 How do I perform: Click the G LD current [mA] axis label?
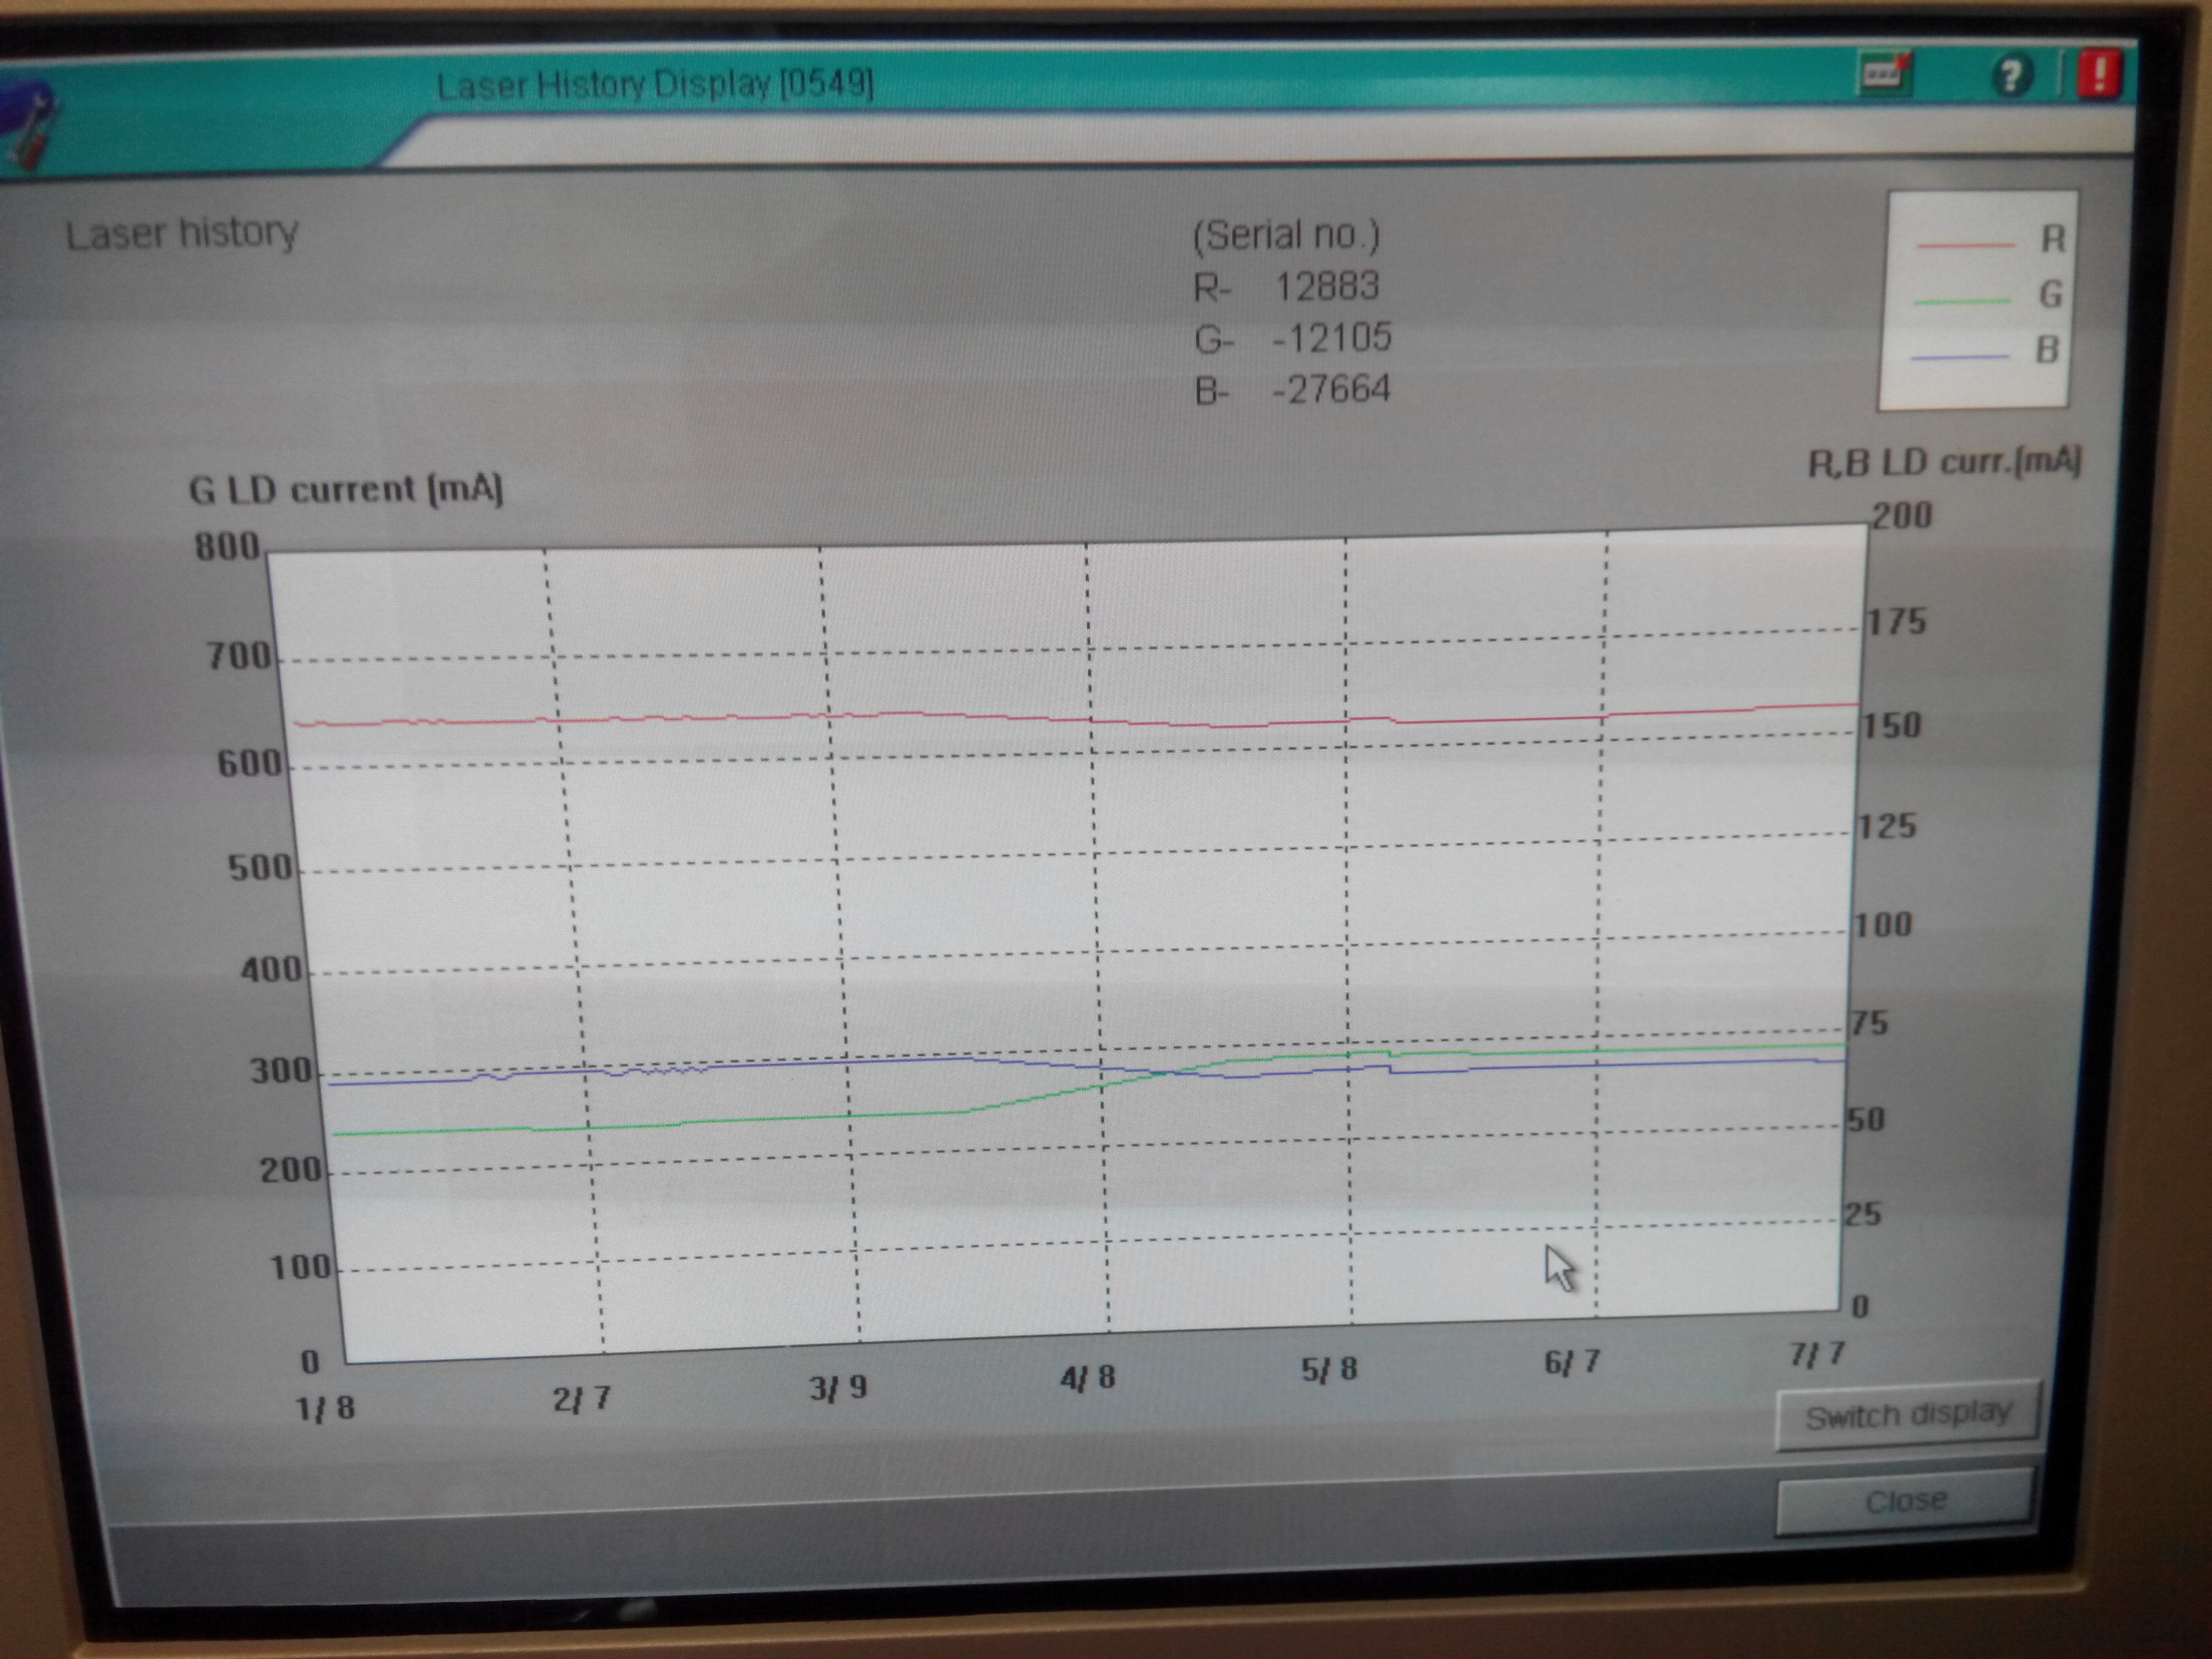pos(346,490)
